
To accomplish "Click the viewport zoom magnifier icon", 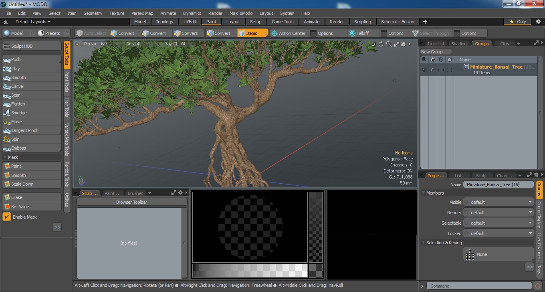I will coord(389,44).
